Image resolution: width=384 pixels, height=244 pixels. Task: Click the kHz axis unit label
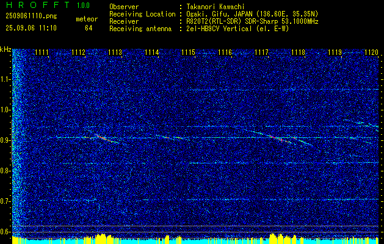pyautogui.click(x=5, y=49)
